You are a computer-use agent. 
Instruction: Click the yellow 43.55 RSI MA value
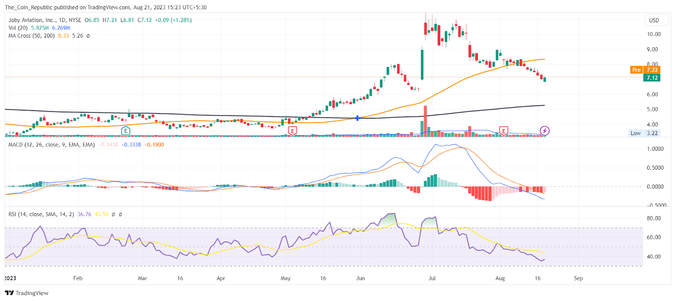101,214
